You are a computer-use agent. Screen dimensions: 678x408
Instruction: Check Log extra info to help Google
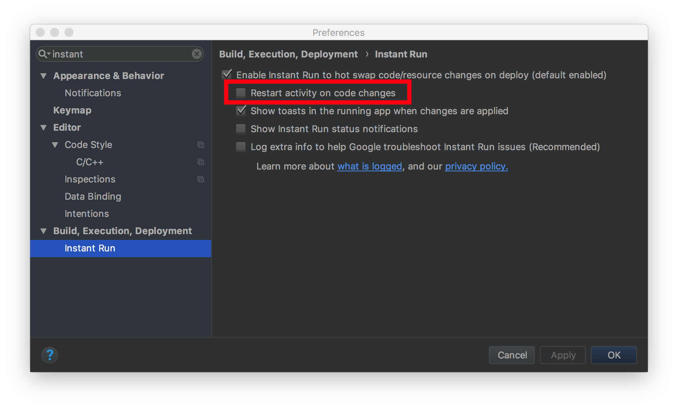point(241,147)
